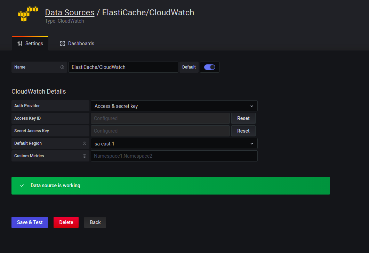Click the 'CloudWatch Details' section heading
The width and height of the screenshot is (369, 253).
[39, 92]
